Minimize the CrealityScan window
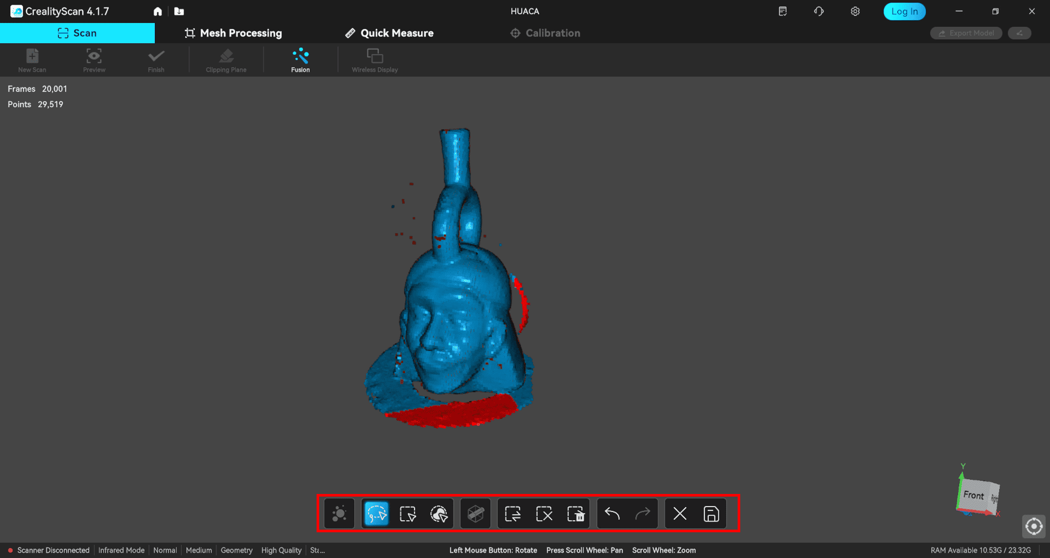Viewport: 1050px width, 558px height. point(959,11)
